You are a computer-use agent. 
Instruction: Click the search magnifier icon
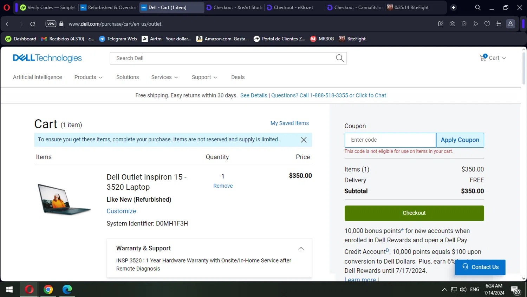click(340, 58)
